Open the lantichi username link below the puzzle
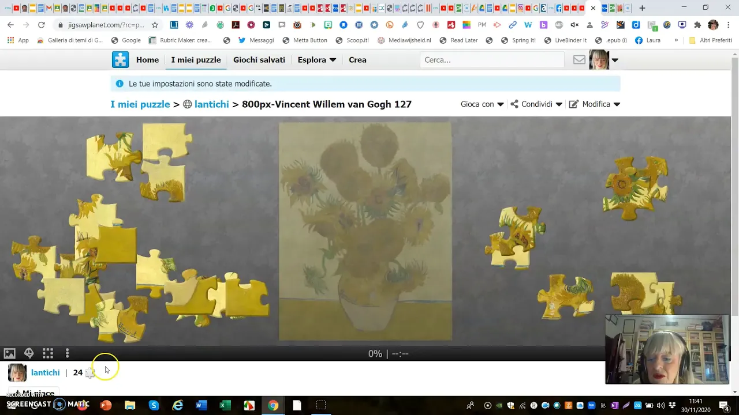The height and width of the screenshot is (415, 739). click(45, 373)
